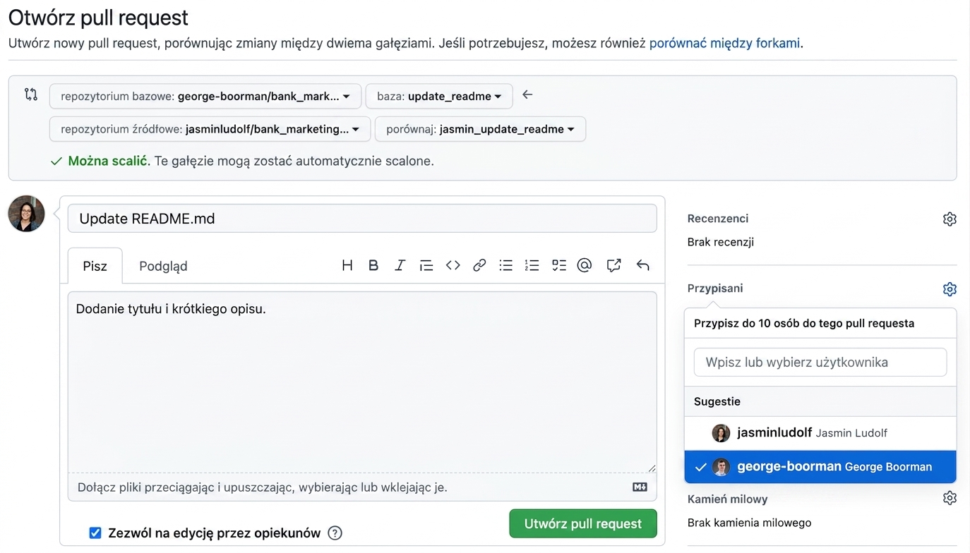Insert a quote block icon
Image resolution: width=970 pixels, height=553 pixels.
click(x=426, y=265)
